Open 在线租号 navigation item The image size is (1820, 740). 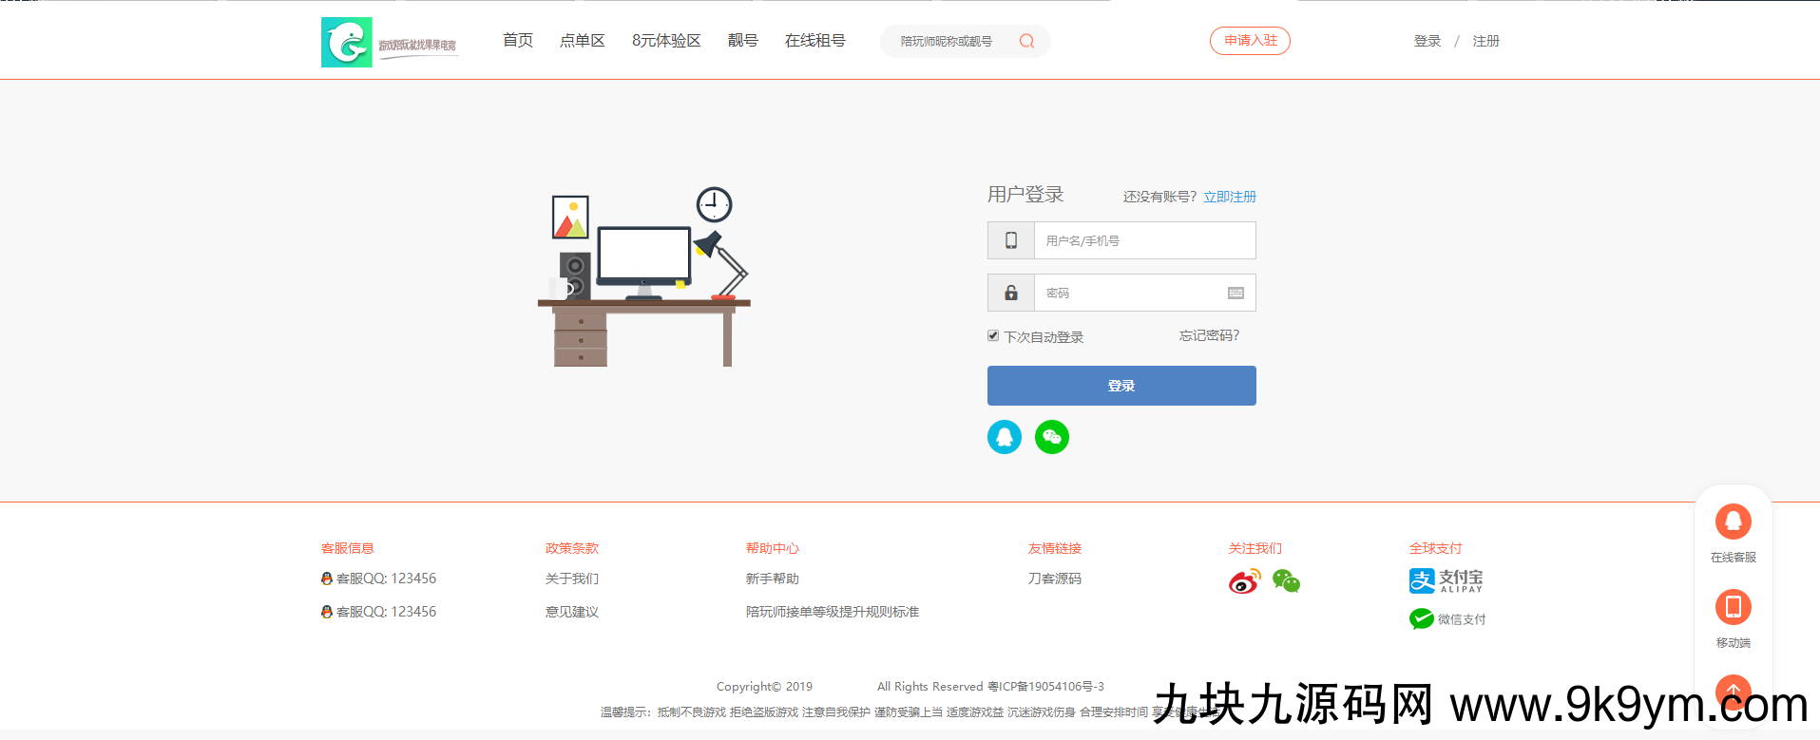pos(815,41)
